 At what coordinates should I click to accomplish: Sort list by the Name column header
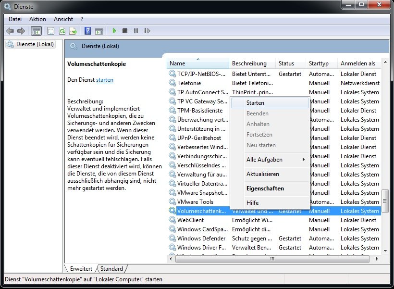pyautogui.click(x=198, y=63)
